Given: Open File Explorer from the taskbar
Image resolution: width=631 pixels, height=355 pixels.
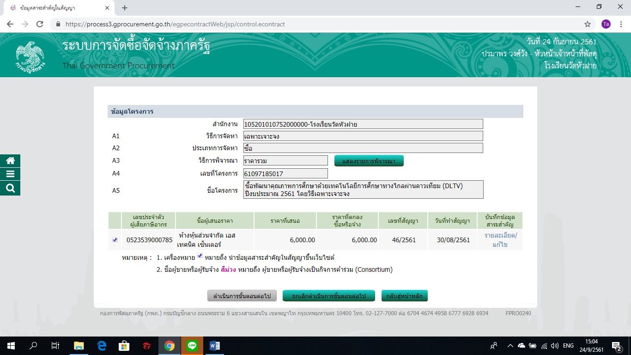Looking at the screenshot, I should [79, 345].
